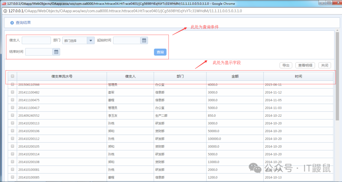The image size is (342, 182).
Task: Click into the 起始时间 date field
Action: pos(126,40)
